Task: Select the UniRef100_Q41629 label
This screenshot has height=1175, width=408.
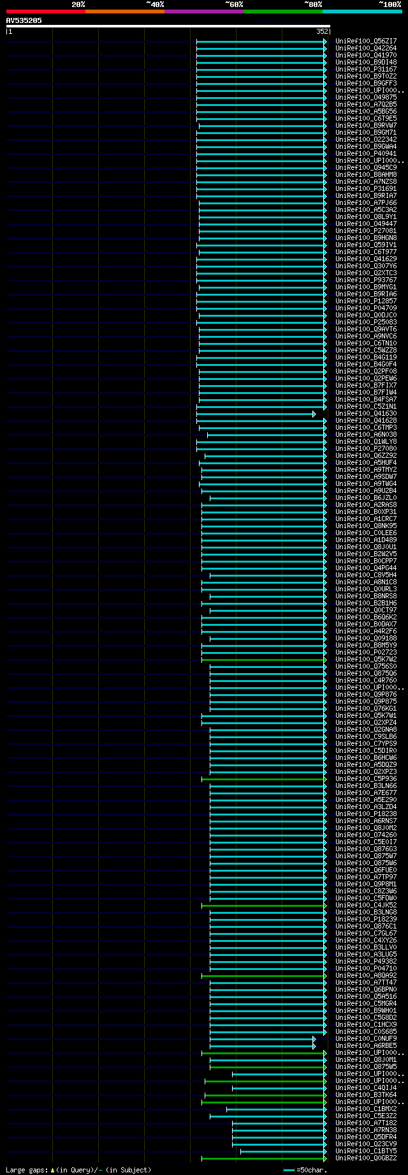Action: pos(366,259)
